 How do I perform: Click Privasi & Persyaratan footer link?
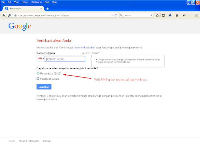29,141
